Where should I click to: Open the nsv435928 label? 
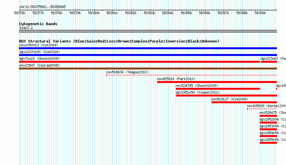[x=266, y=106]
